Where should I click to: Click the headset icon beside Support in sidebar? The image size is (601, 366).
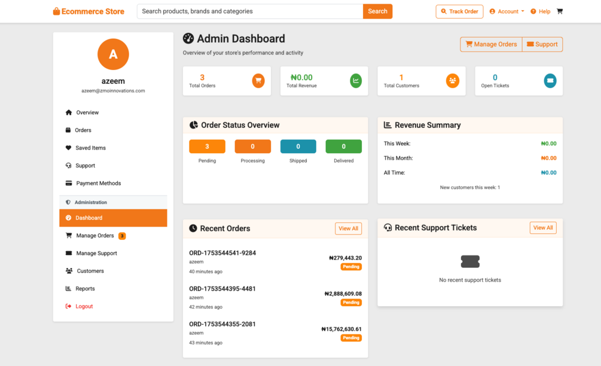(68, 166)
